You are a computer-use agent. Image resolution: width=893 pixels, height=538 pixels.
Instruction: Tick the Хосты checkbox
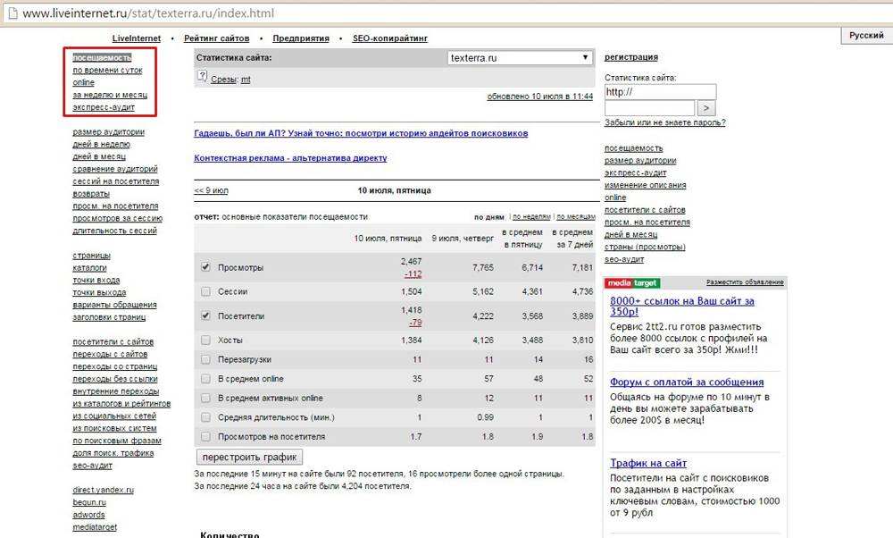click(x=206, y=340)
